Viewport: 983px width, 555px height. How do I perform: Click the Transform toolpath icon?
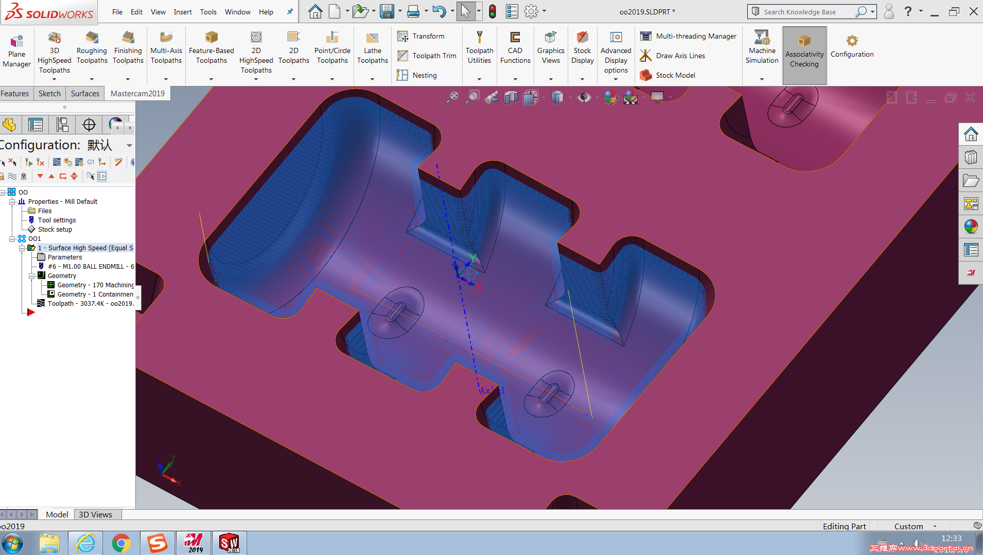(x=402, y=36)
